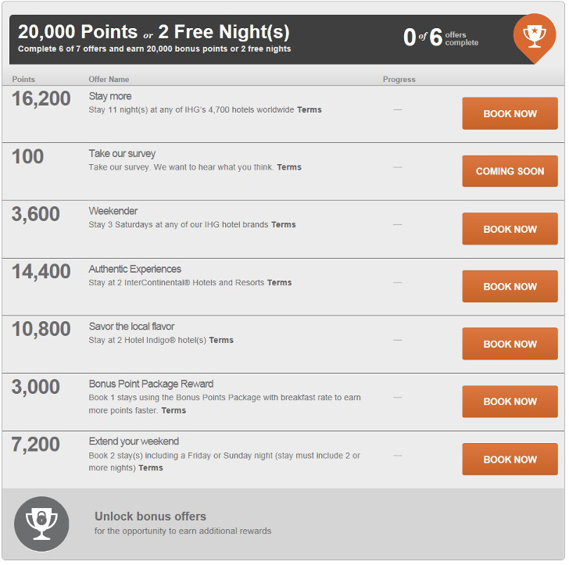Open Terms for Savor the local flavor

[x=221, y=340]
